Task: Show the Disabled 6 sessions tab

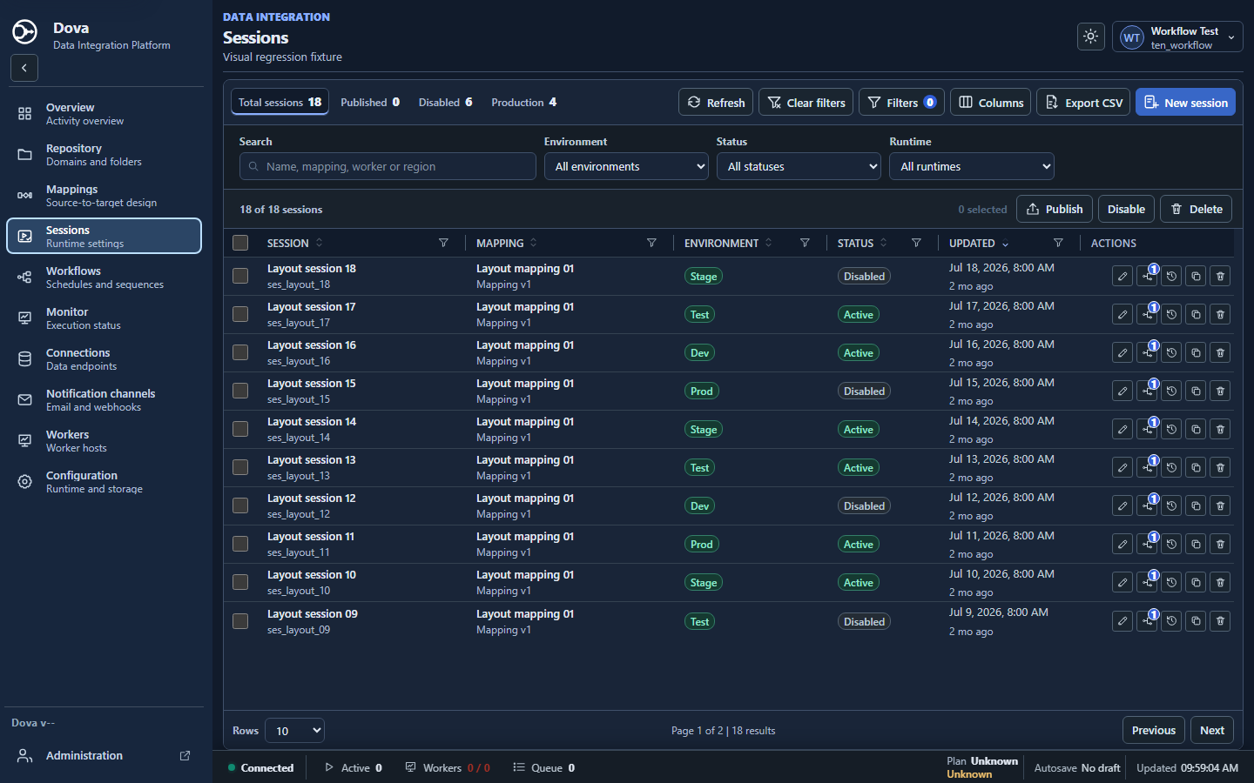Action: (x=445, y=103)
